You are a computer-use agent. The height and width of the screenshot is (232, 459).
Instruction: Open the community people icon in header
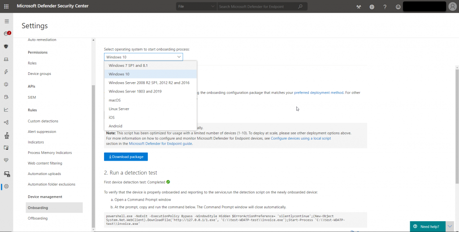[359, 7]
